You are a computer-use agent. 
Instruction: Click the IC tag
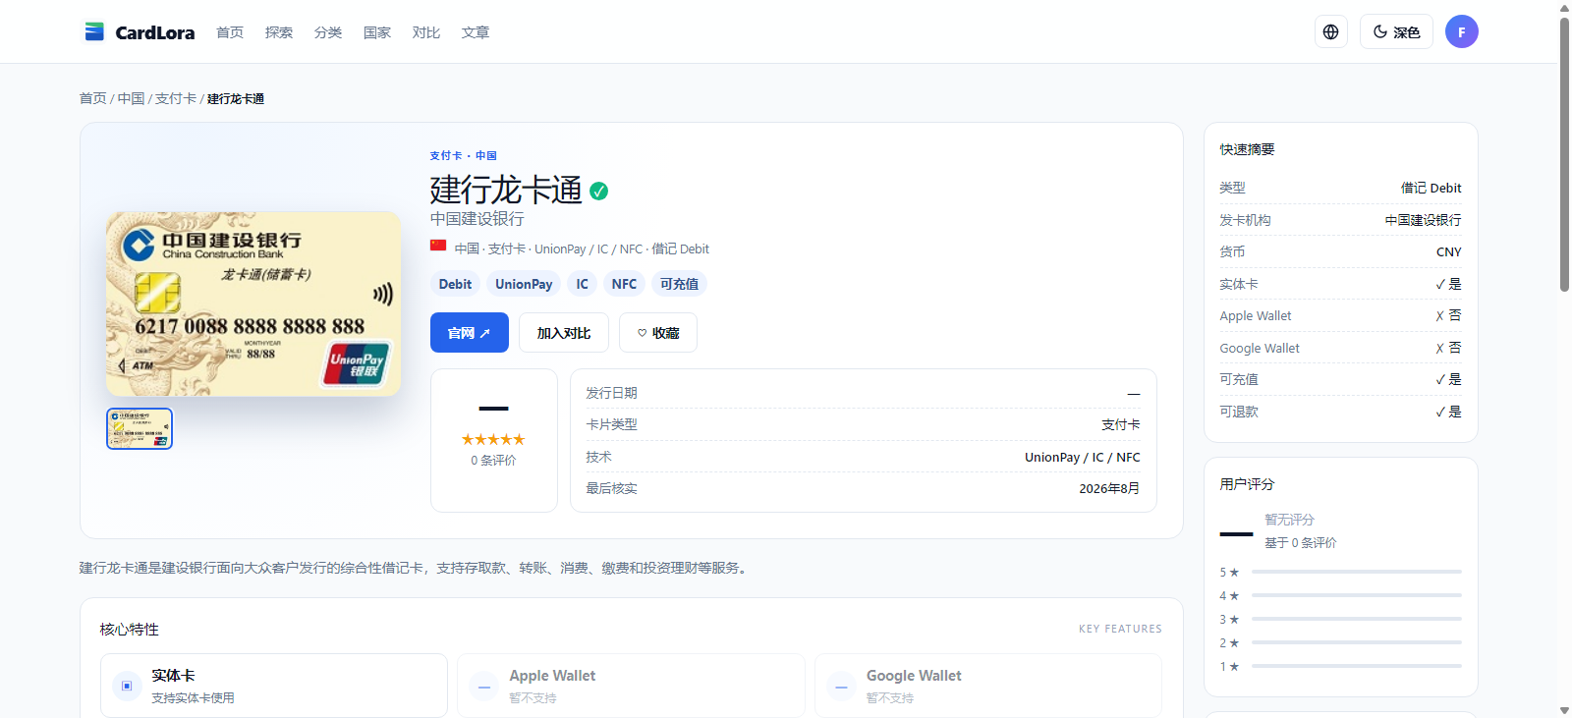point(583,284)
